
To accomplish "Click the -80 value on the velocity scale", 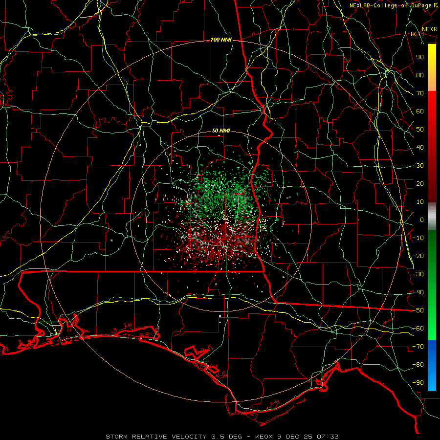I will pos(418,365).
